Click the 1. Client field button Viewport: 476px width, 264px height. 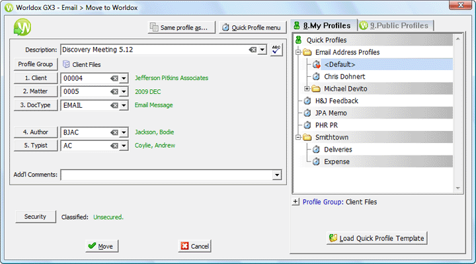pyautogui.click(x=36, y=78)
